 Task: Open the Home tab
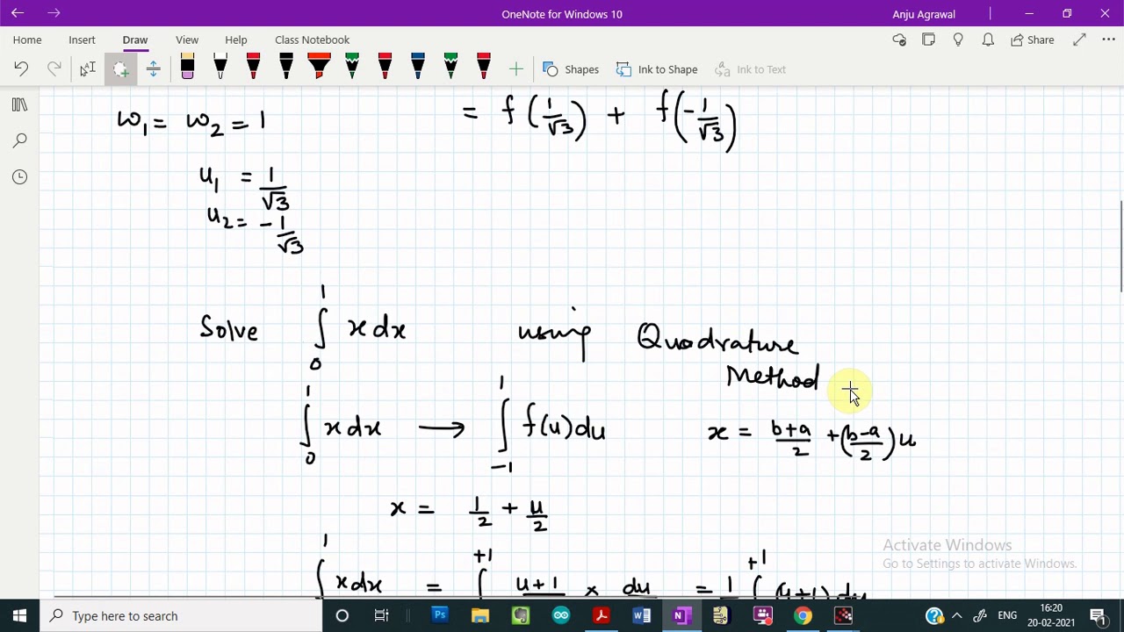pos(27,39)
